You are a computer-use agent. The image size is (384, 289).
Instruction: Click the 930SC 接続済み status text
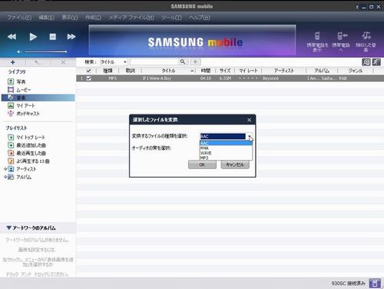coord(348,284)
